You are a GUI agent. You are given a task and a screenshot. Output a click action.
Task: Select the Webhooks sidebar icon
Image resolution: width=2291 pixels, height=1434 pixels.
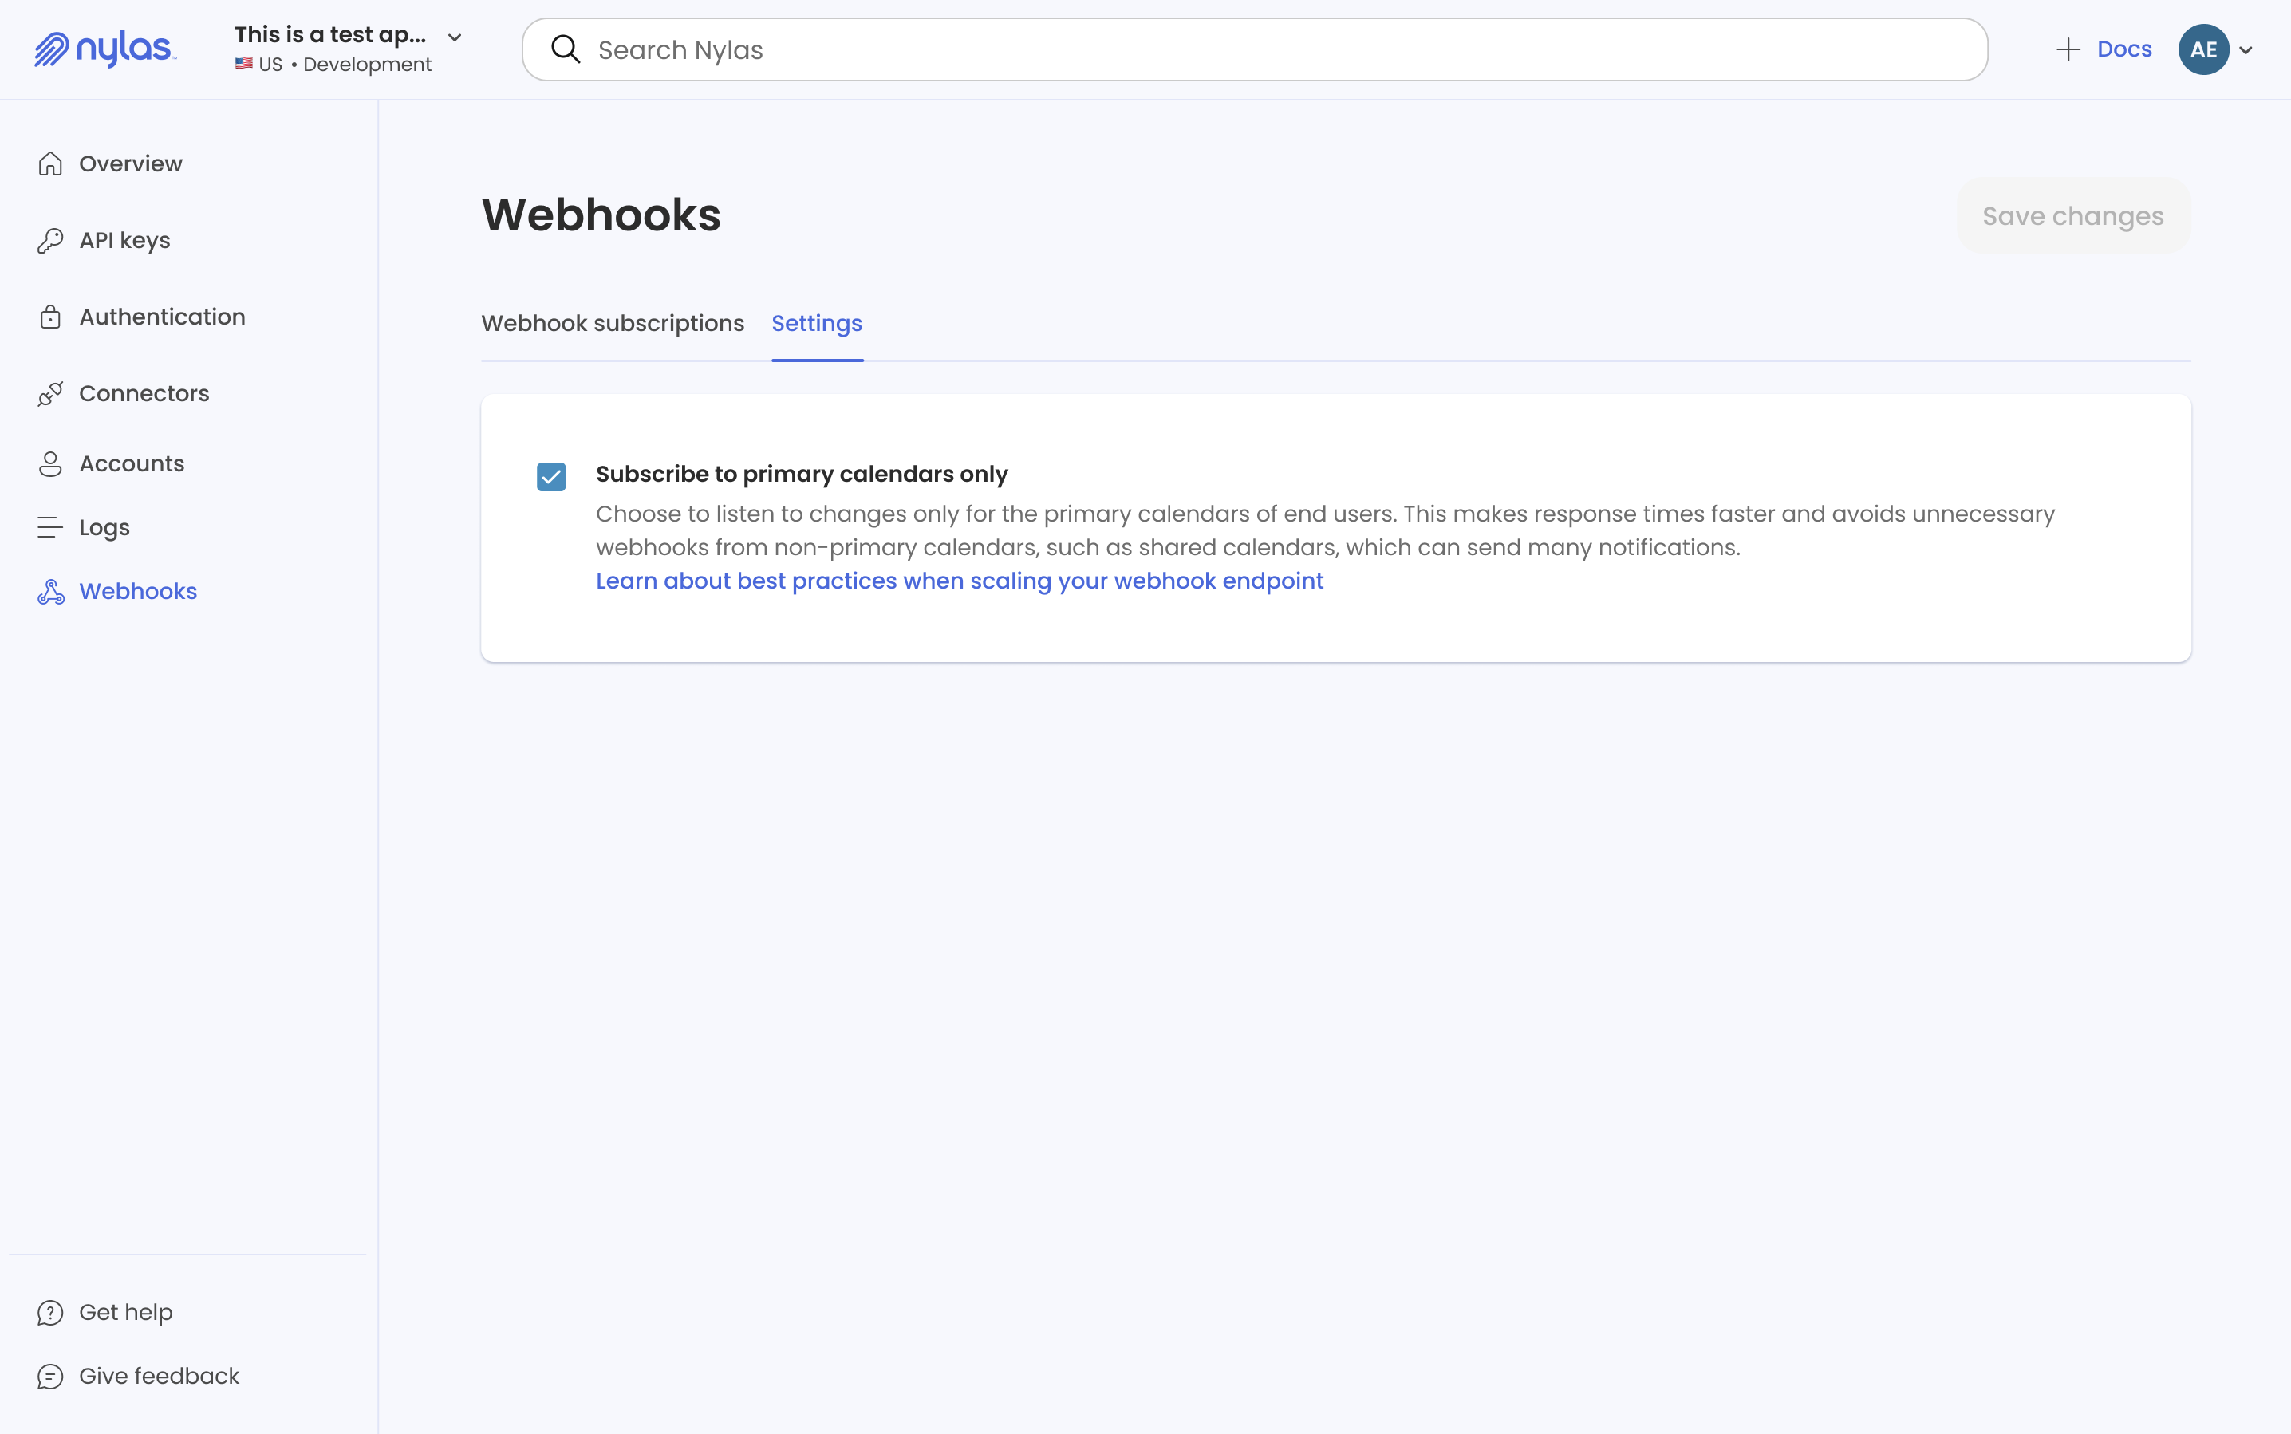click(51, 591)
